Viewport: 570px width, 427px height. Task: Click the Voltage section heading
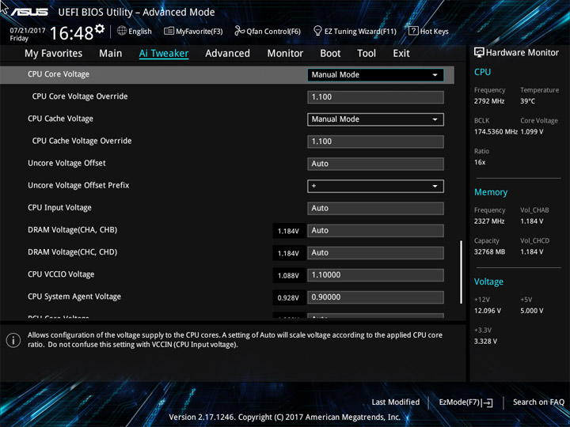[488, 282]
